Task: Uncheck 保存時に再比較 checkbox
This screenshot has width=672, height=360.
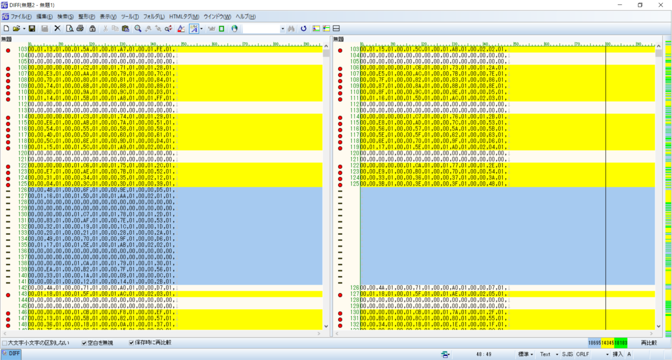Action: click(132, 342)
